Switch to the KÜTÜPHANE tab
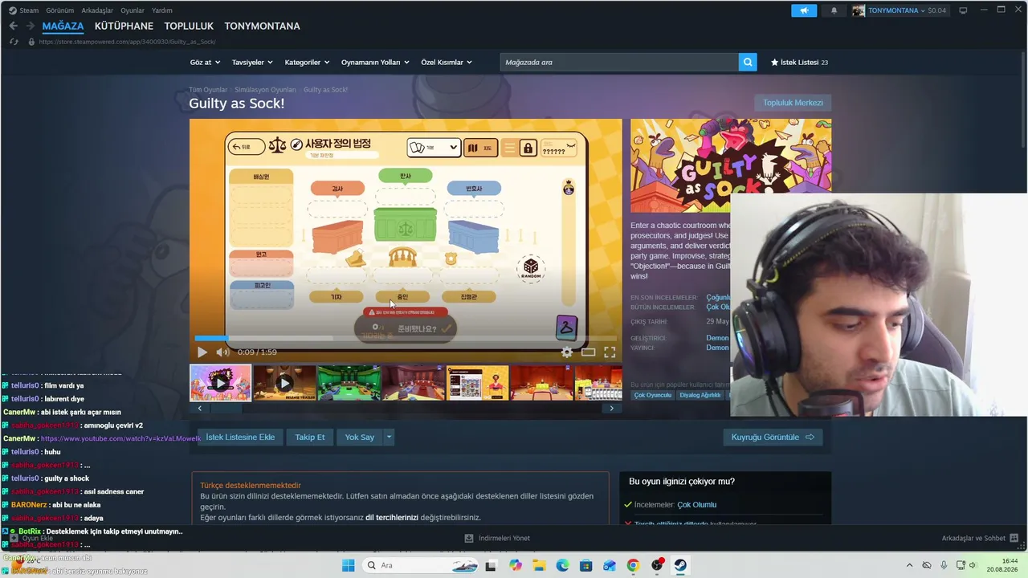The width and height of the screenshot is (1028, 578). [x=124, y=26]
